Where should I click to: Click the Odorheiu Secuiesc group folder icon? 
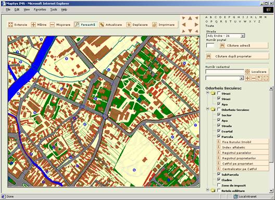(x=213, y=110)
